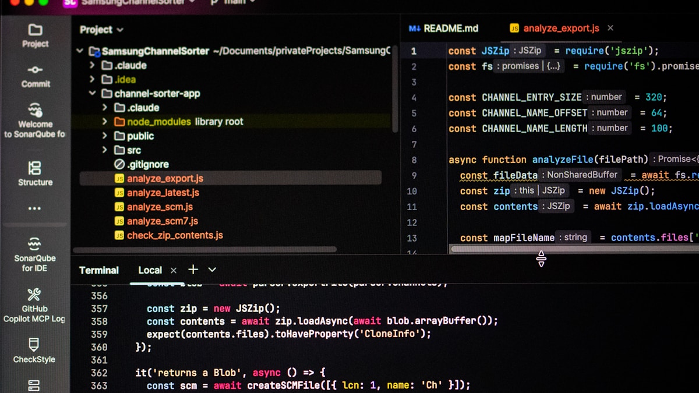Open SonarQube for IDE panel
699x393 pixels.
click(35, 254)
